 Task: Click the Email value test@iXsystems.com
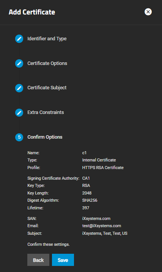[102, 226]
